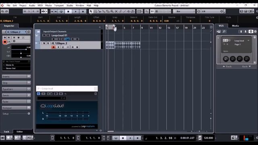
Task: Select the Mute X tool
Action: (x=116, y=11)
